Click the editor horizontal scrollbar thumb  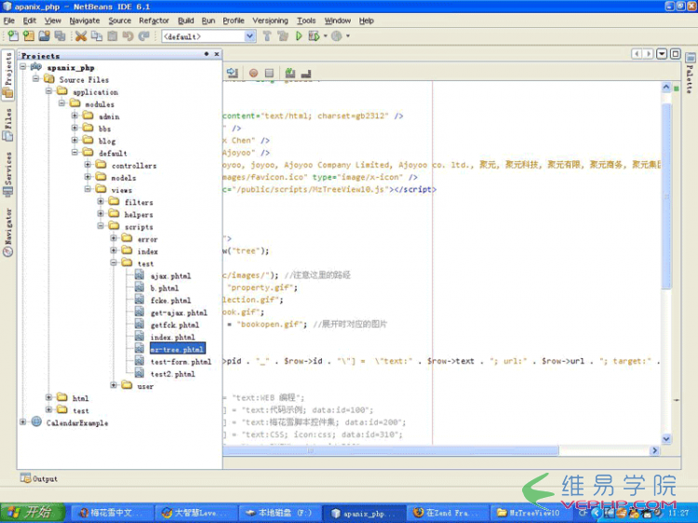390,450
